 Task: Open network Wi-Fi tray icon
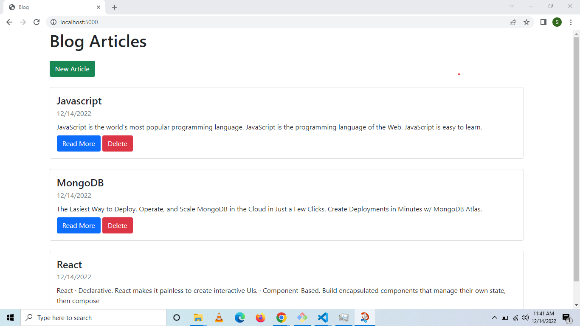pyautogui.click(x=515, y=318)
